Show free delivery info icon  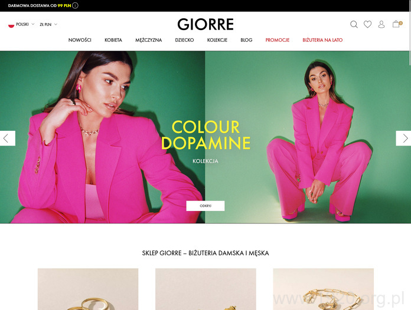coord(75,5)
